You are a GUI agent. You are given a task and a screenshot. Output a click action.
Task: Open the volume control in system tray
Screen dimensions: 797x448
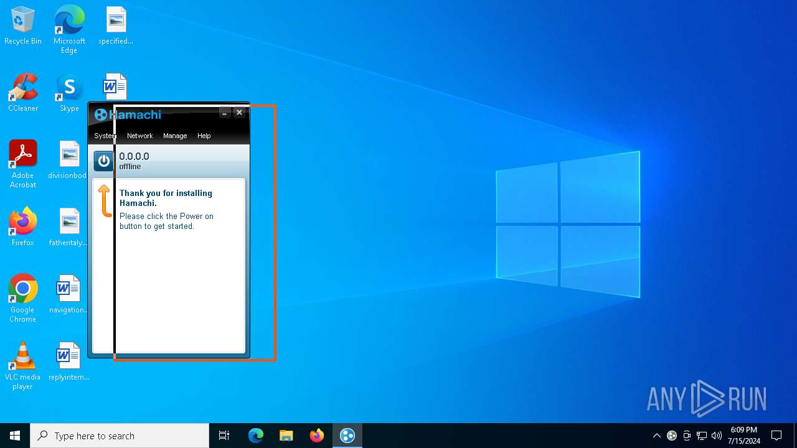coord(717,436)
